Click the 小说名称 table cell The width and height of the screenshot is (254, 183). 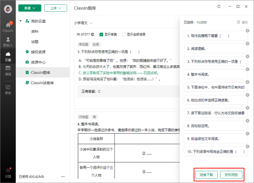pos(96,139)
